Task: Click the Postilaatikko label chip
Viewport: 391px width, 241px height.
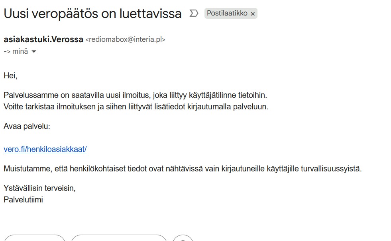Action: point(227,14)
